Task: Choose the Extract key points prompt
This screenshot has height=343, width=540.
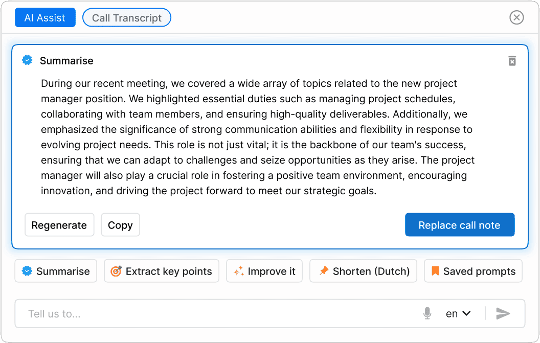Action: [162, 271]
